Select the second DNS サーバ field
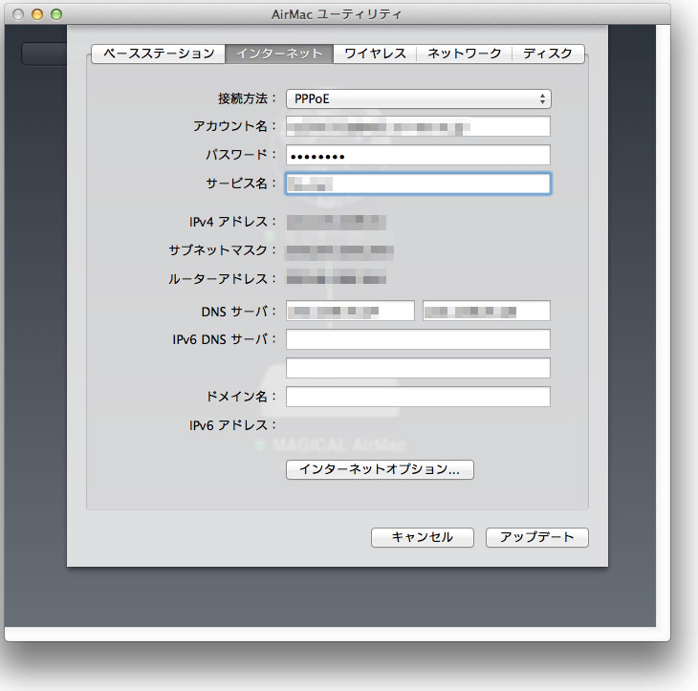698x691 pixels. pyautogui.click(x=487, y=311)
